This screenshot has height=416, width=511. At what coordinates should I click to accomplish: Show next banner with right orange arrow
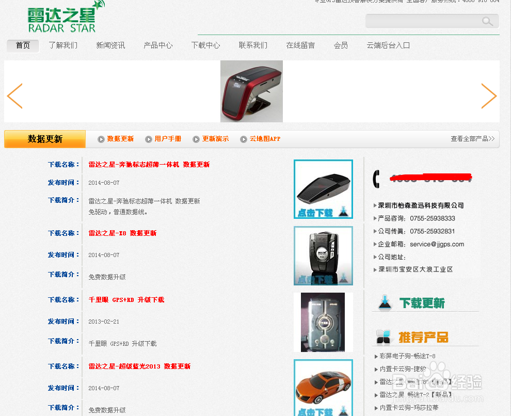489,96
